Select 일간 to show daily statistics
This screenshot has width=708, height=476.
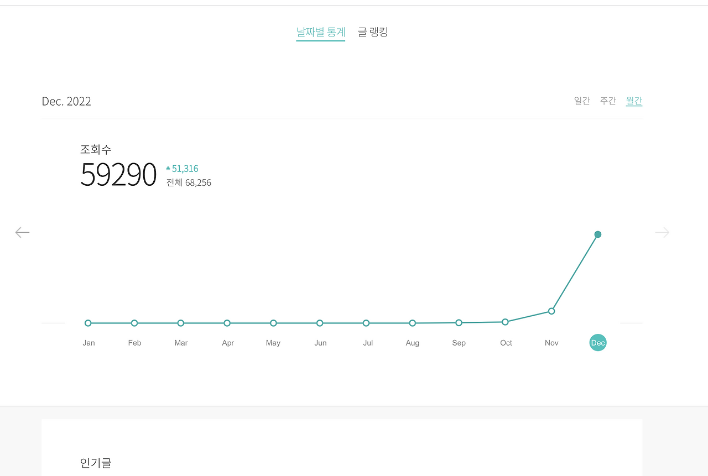point(582,101)
